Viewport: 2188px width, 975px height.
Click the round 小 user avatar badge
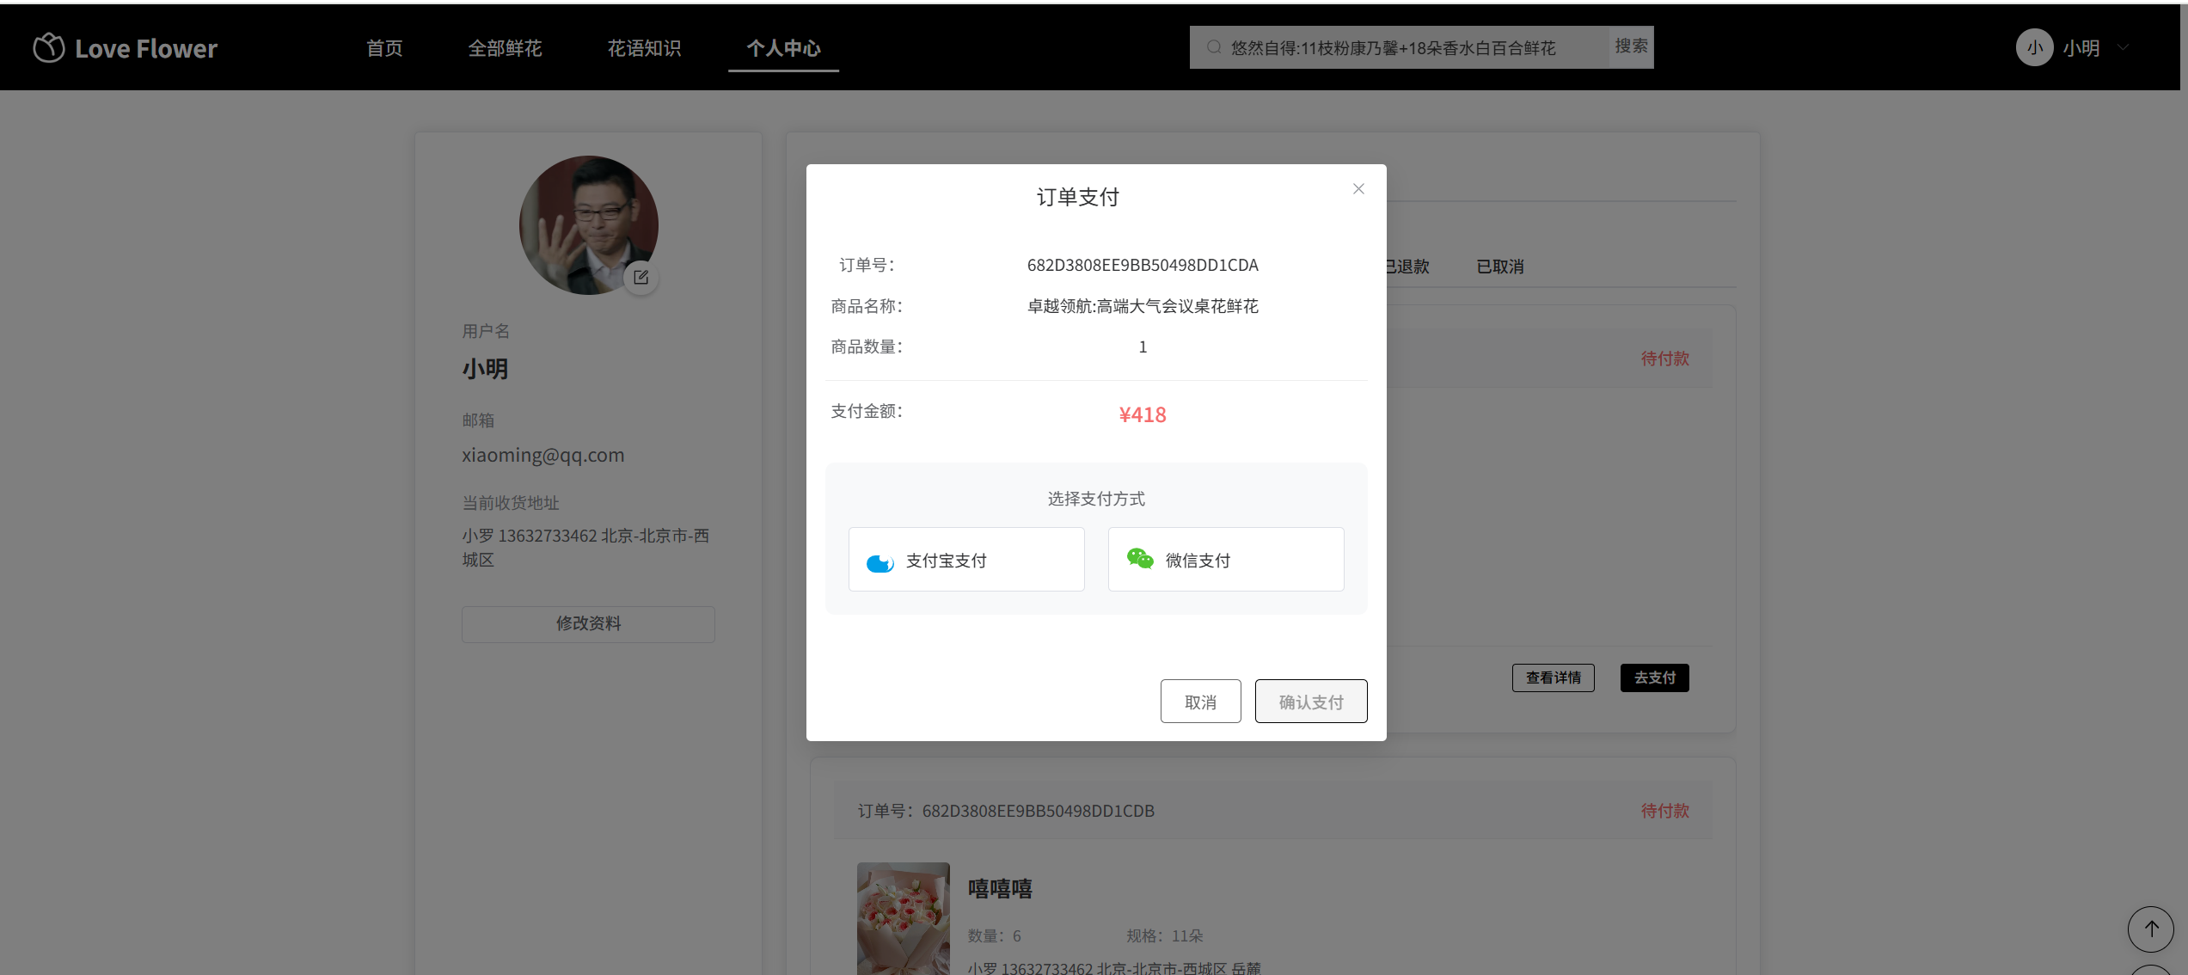pyautogui.click(x=2034, y=48)
